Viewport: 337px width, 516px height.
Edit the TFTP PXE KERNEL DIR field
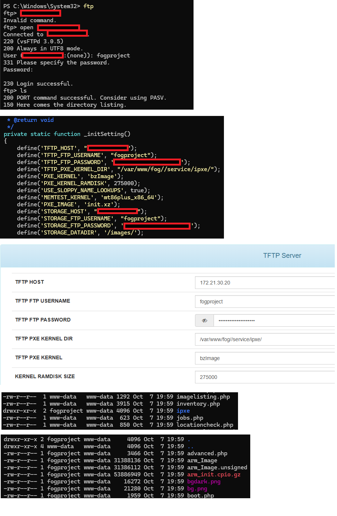(x=265, y=339)
